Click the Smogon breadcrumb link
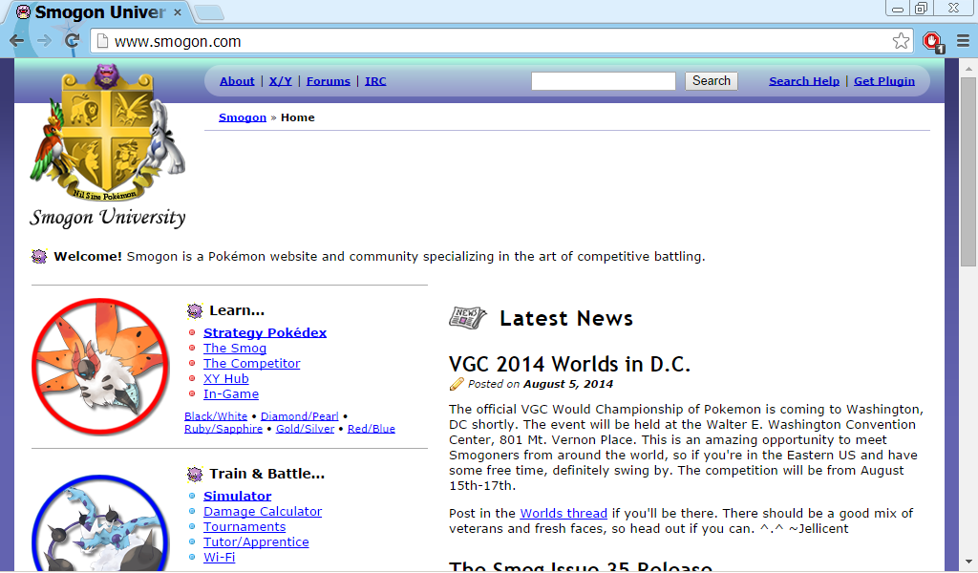The height and width of the screenshot is (573, 978). coord(243,117)
